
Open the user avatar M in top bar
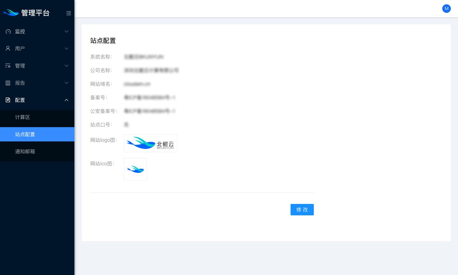tap(446, 9)
